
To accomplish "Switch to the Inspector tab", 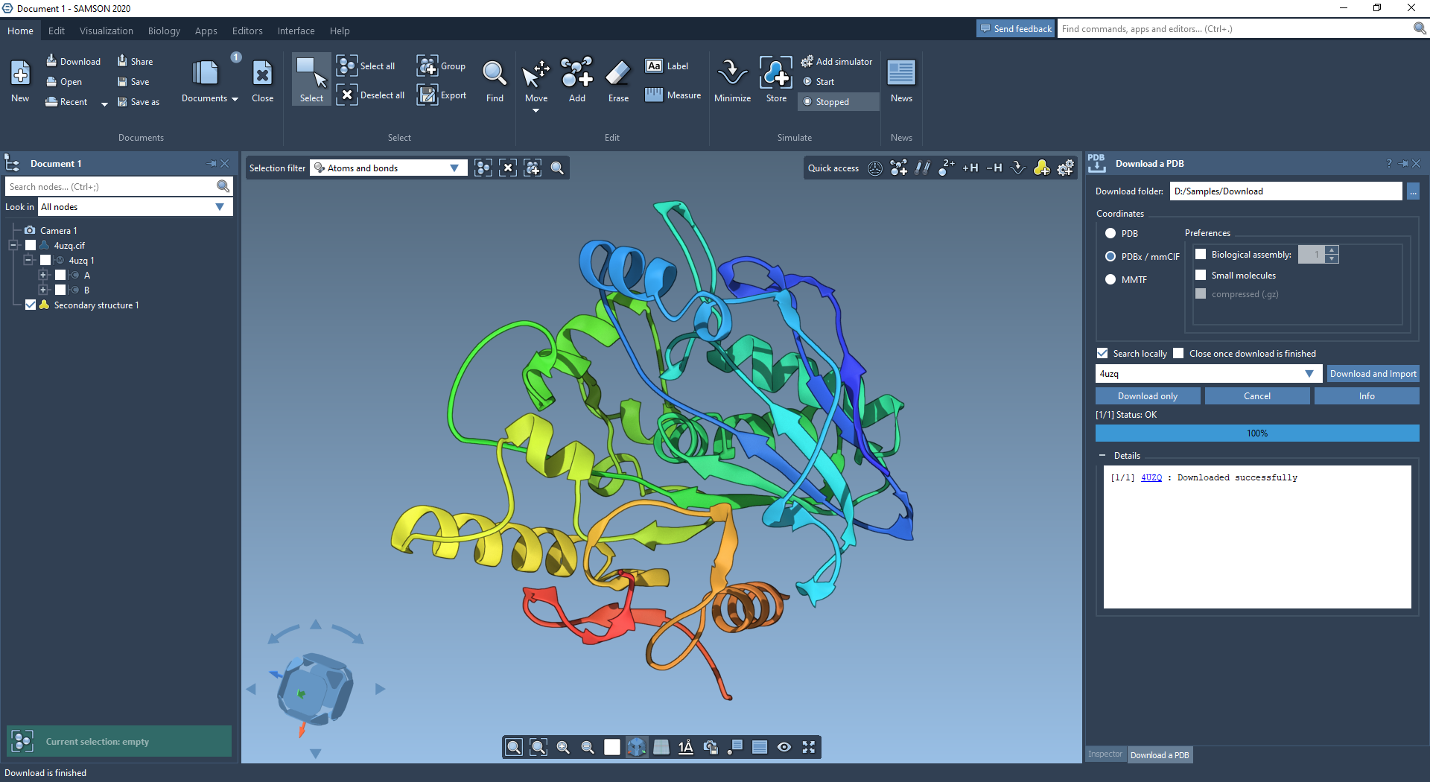I will (1105, 754).
